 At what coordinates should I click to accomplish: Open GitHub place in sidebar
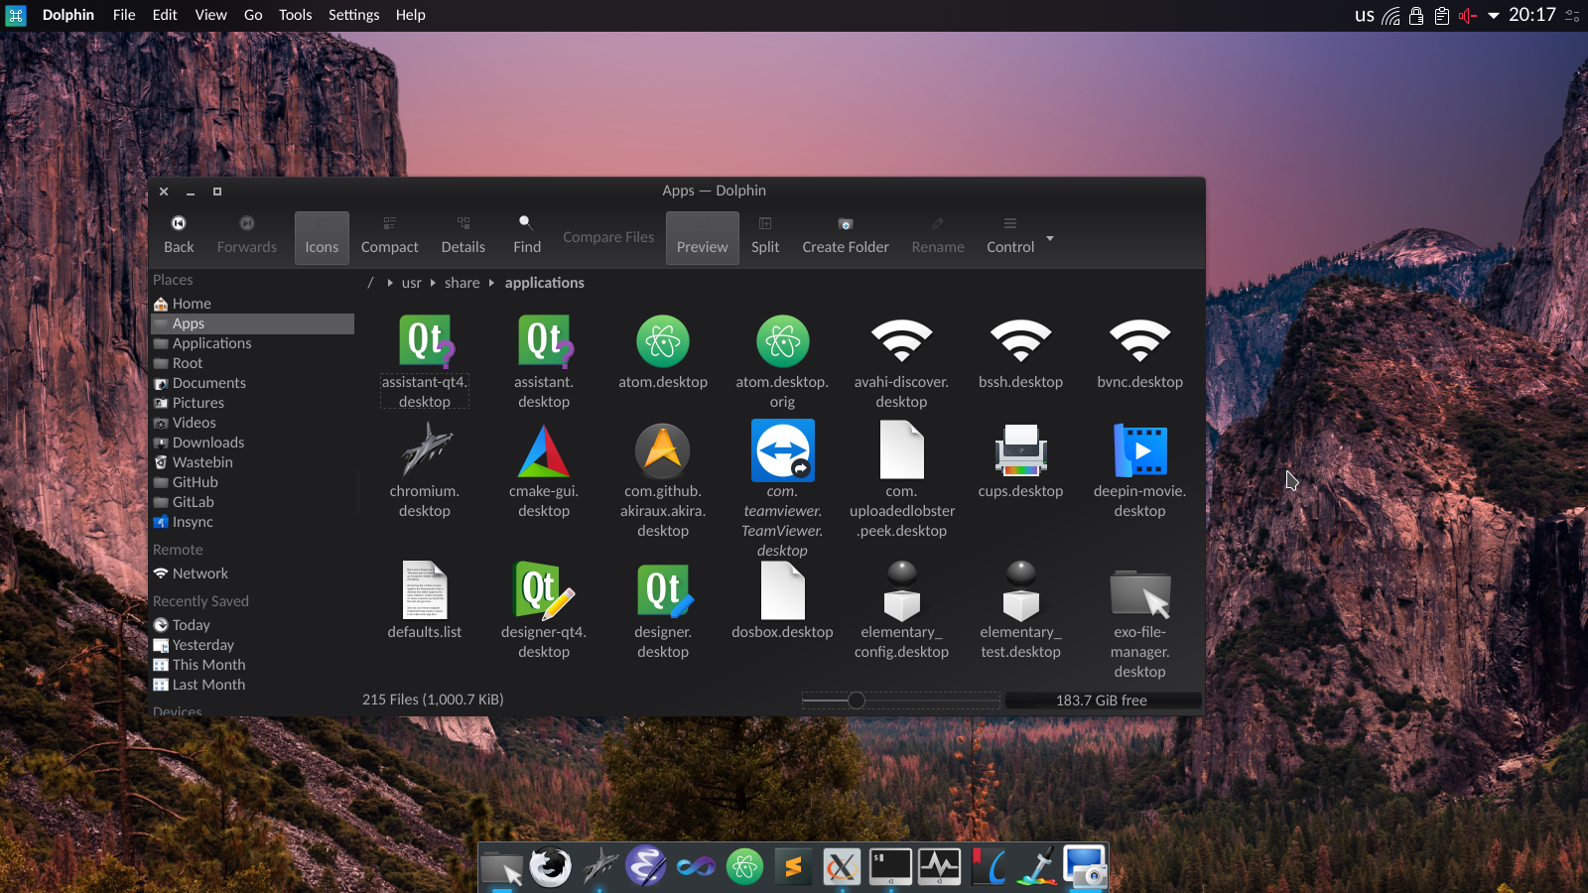252,482
